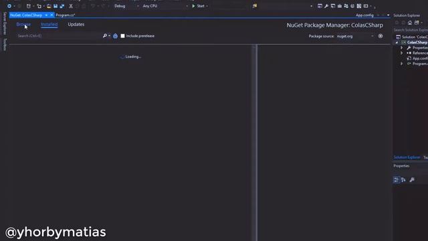Open the Browse tab in NuGet

click(23, 24)
